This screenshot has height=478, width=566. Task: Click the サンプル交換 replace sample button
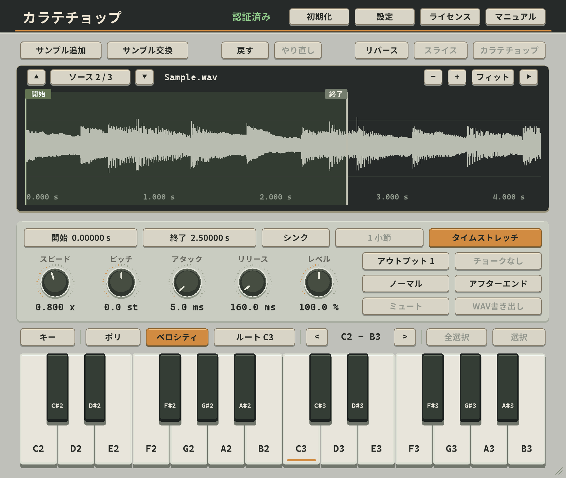point(147,50)
